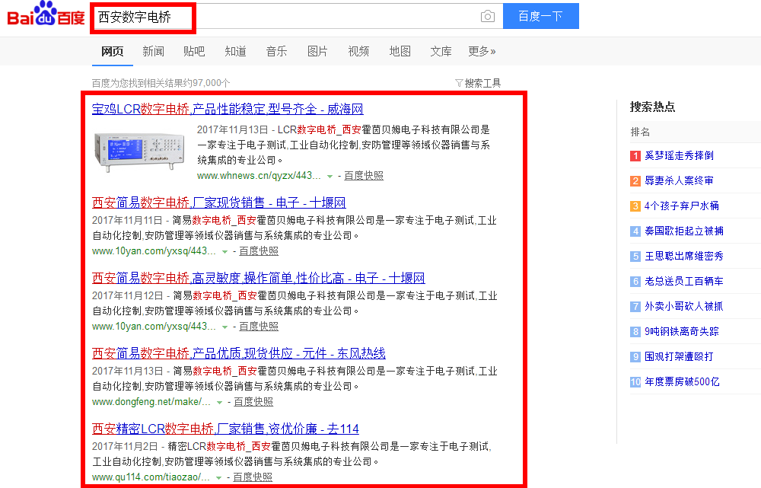Open 百度快照 for the whnews.cn result
Screen dimensions: 761x488
[x=364, y=176]
